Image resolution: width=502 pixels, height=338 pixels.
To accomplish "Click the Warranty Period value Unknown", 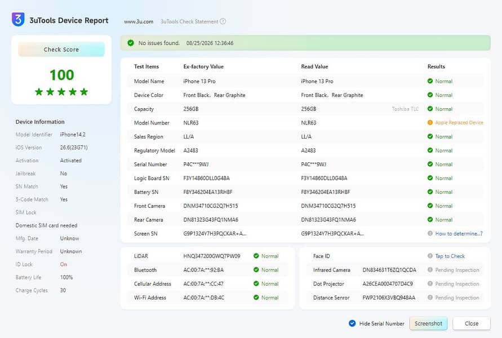I will pos(71,251).
